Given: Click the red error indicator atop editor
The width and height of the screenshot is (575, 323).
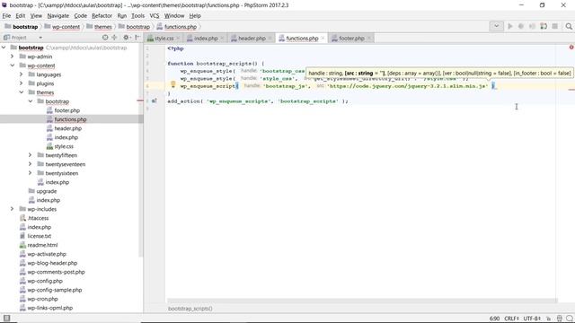Looking at the screenshot, I should [x=571, y=48].
